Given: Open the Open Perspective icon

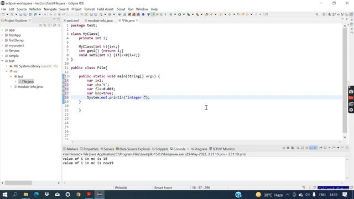Looking at the screenshot, I should point(324,14).
